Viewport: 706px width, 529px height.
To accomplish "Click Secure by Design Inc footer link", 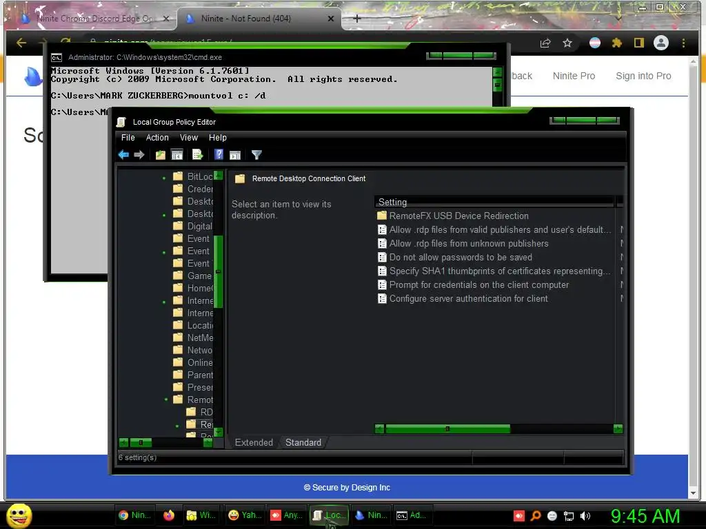I will click(x=347, y=488).
